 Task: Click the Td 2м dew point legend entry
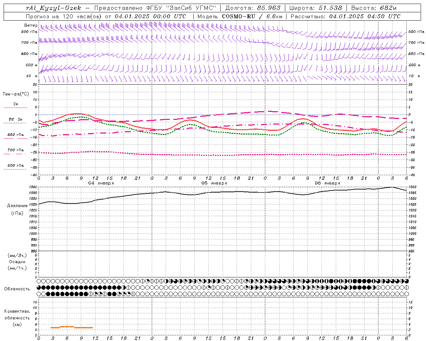(x=15, y=119)
